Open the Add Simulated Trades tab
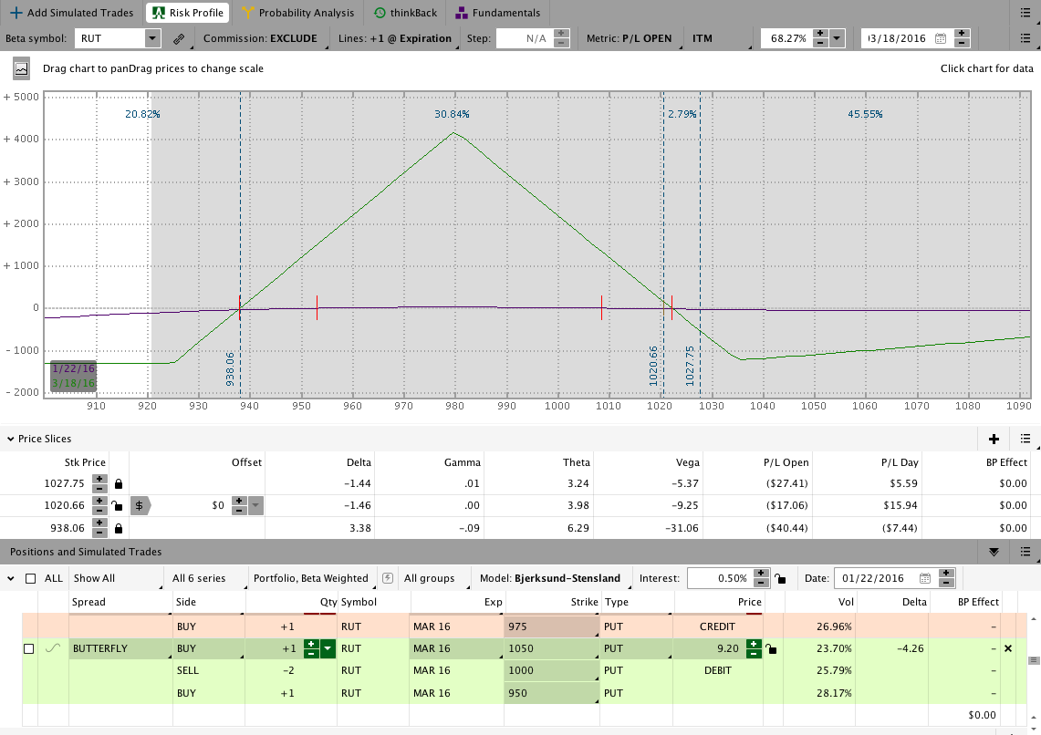The width and height of the screenshot is (1041, 735). [x=71, y=13]
